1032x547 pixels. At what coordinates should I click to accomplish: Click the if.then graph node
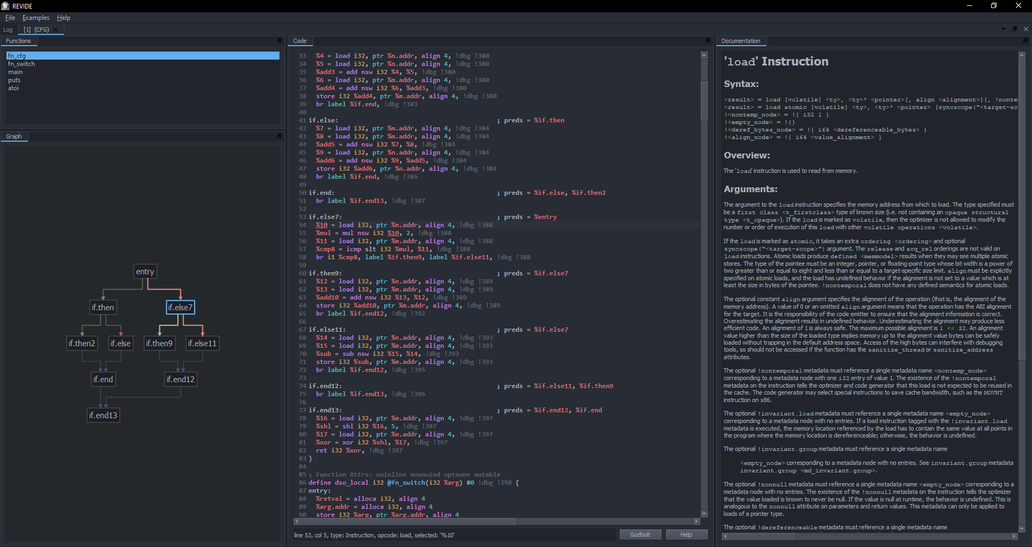click(103, 308)
